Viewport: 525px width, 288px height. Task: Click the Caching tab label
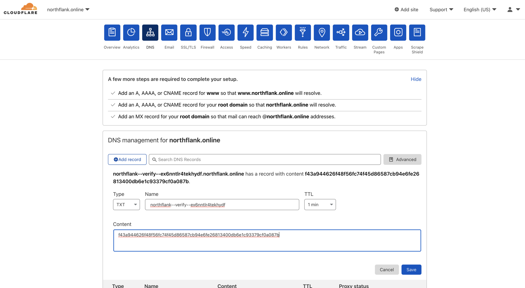265,47
